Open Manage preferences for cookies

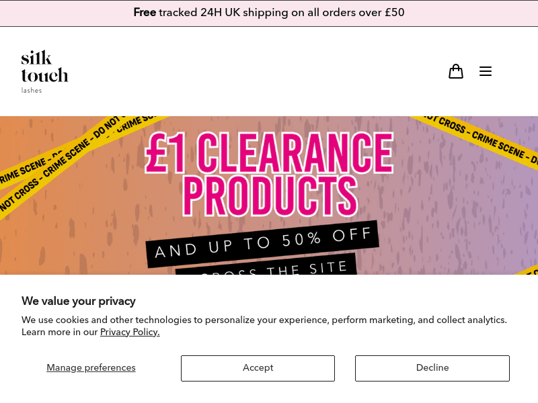pyautogui.click(x=91, y=368)
